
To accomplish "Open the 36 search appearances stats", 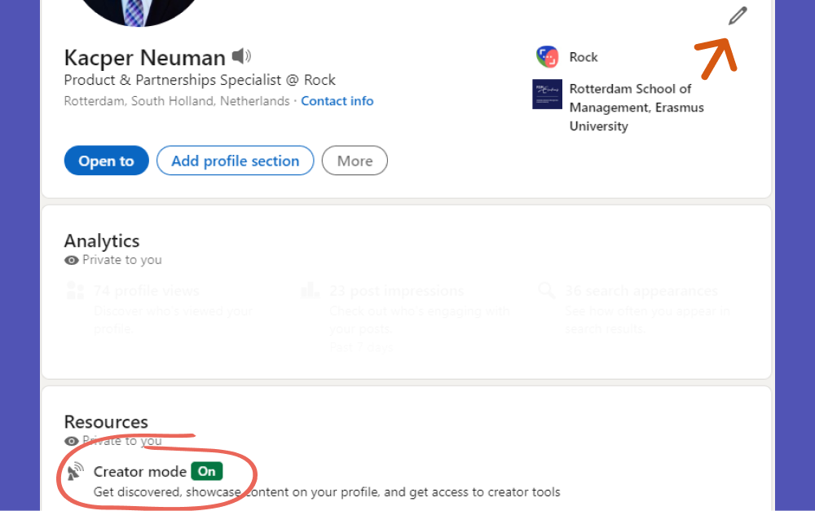I will pyautogui.click(x=641, y=291).
